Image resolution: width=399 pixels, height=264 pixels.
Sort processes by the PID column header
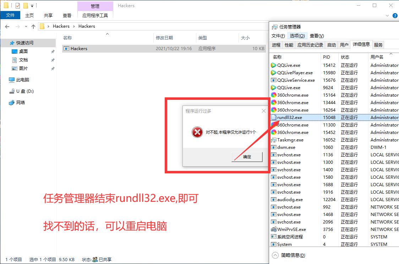(x=327, y=57)
